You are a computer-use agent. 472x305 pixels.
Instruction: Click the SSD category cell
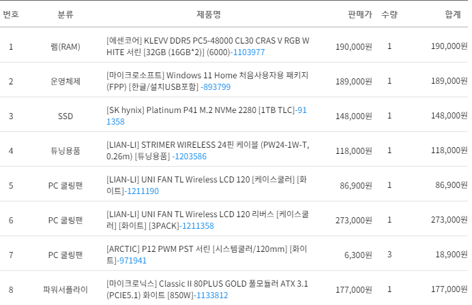coord(65,116)
